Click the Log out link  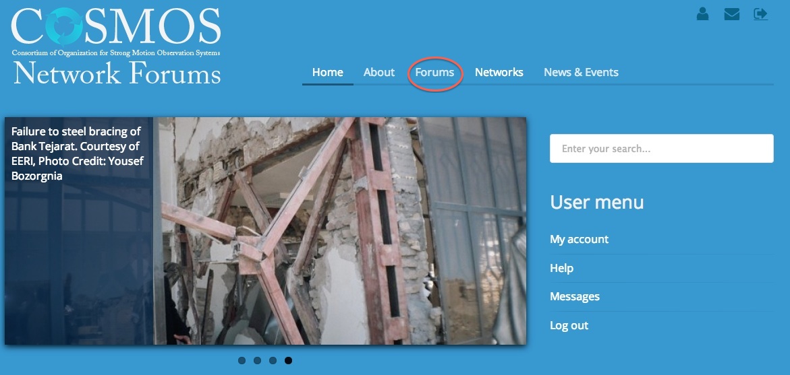tap(569, 325)
